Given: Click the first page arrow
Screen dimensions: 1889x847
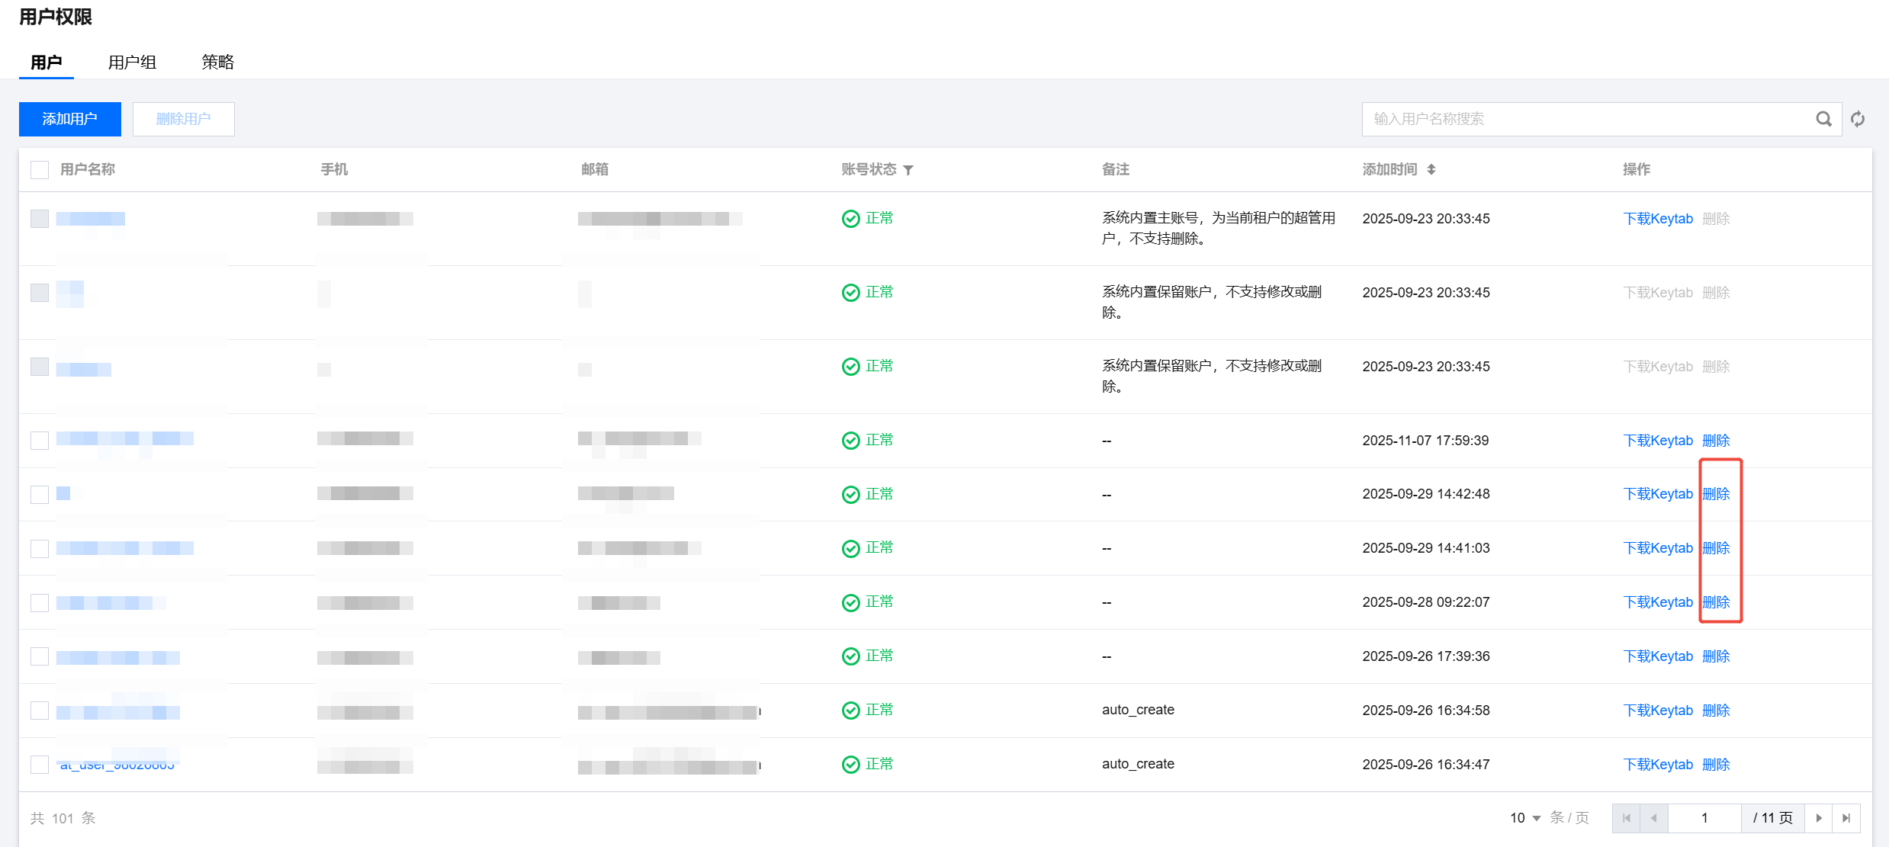Looking at the screenshot, I should [x=1627, y=818].
